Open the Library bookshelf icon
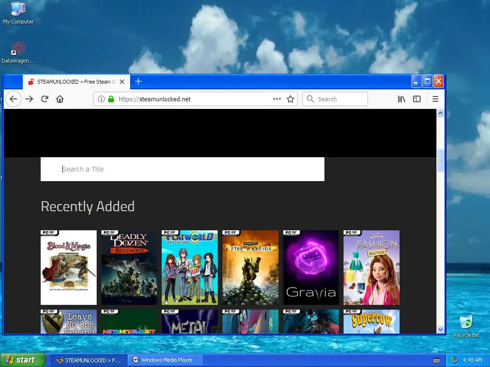This screenshot has width=490, height=367. click(x=401, y=99)
